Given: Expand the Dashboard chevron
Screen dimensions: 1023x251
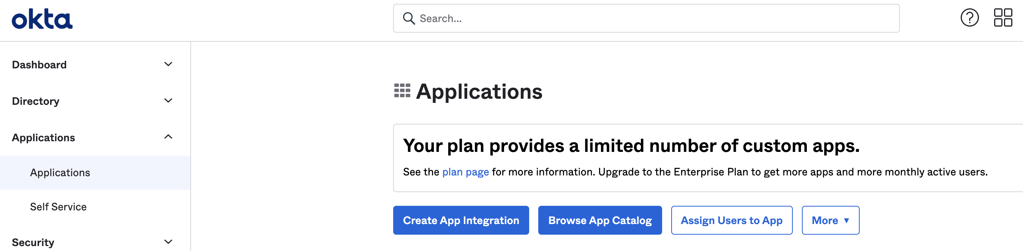Looking at the screenshot, I should click(x=168, y=64).
